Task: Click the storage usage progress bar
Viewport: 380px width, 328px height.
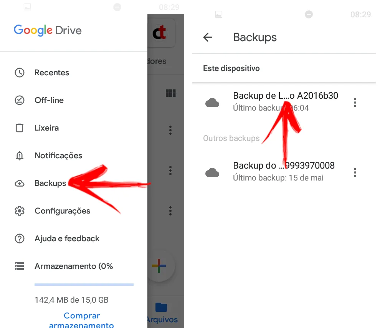Action: [x=84, y=284]
